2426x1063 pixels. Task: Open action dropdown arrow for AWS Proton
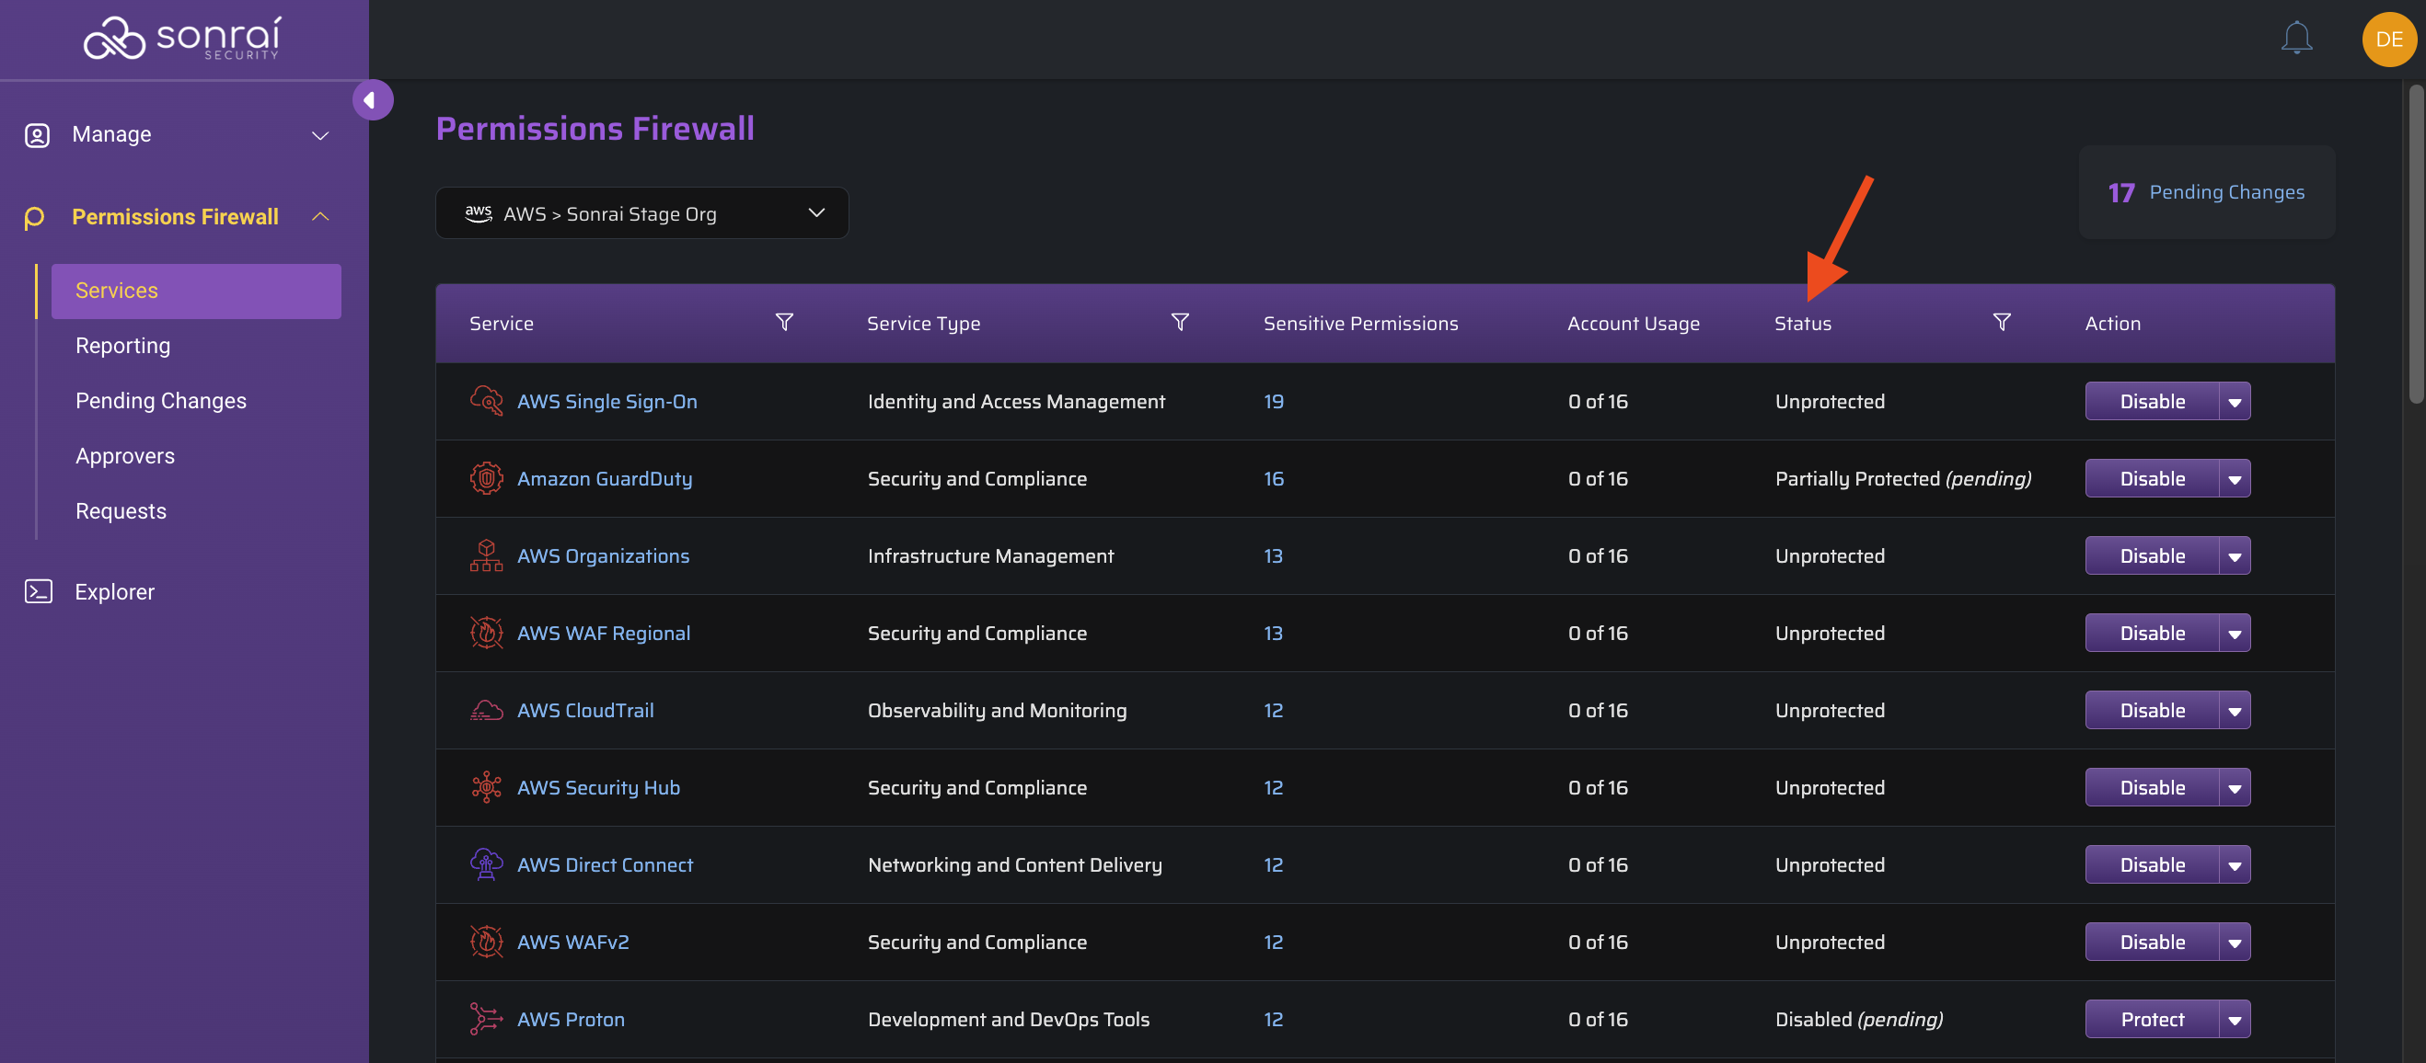[x=2234, y=1019]
